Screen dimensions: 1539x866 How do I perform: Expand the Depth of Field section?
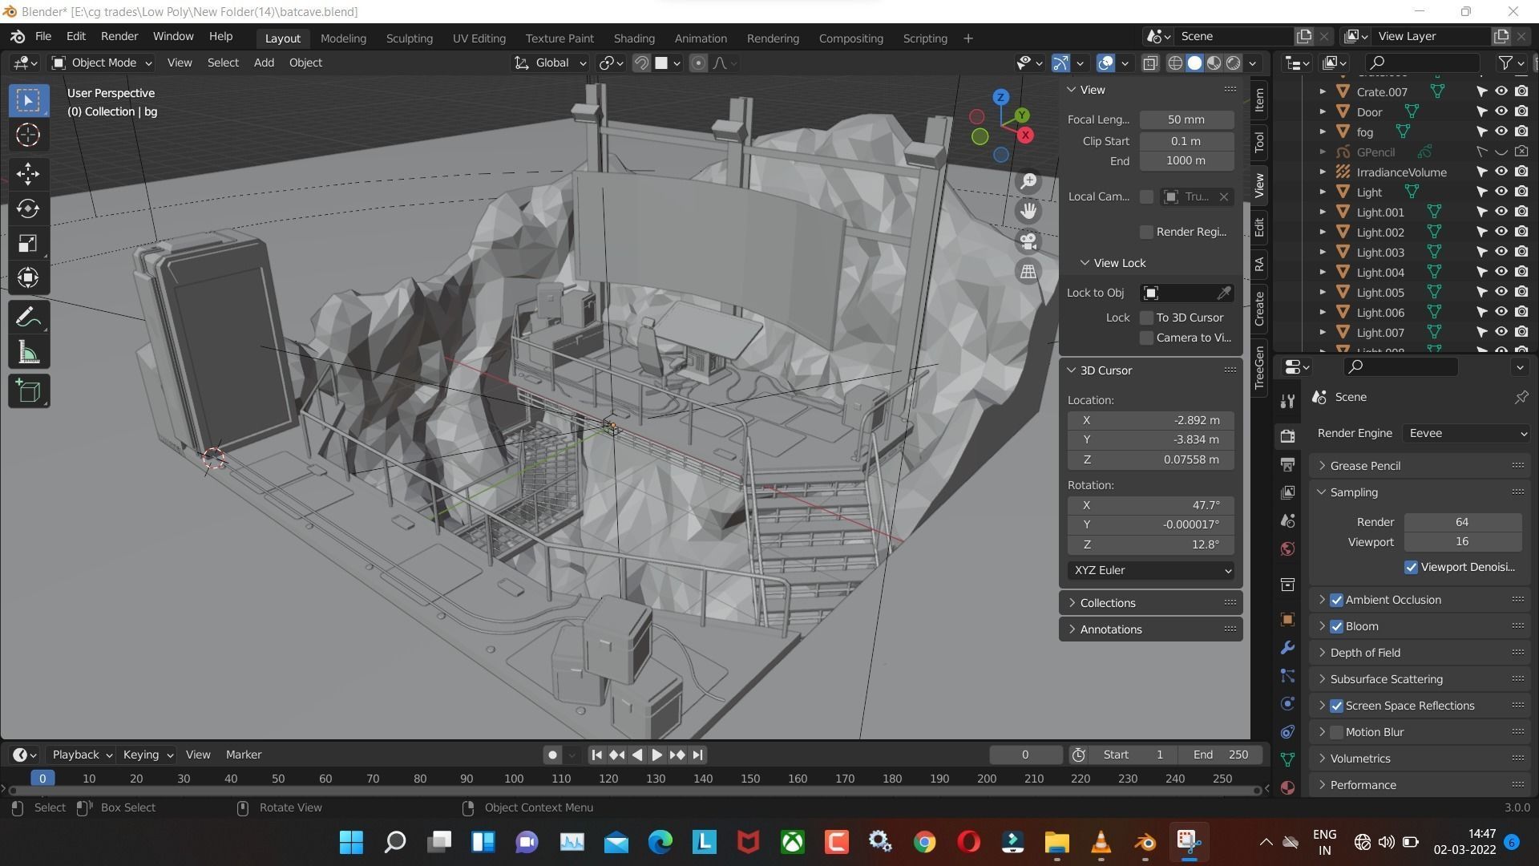tap(1420, 654)
